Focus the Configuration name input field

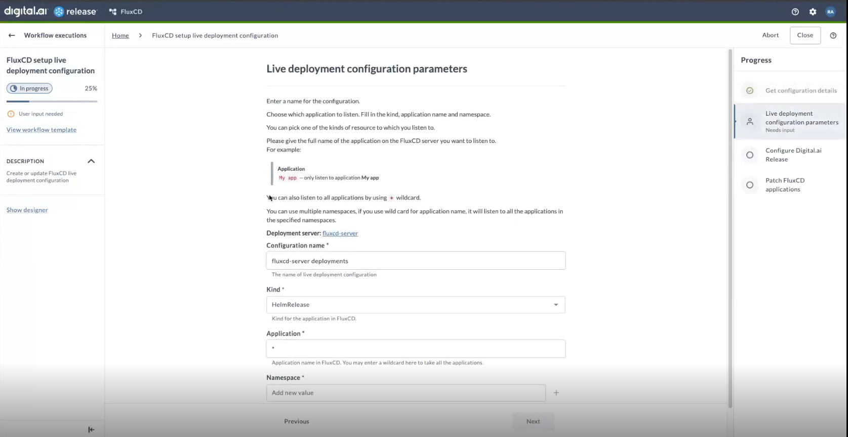click(416, 261)
